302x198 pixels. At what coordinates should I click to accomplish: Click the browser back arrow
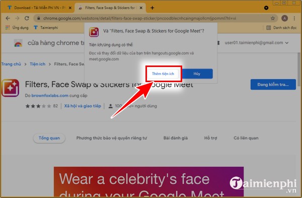point(8,18)
